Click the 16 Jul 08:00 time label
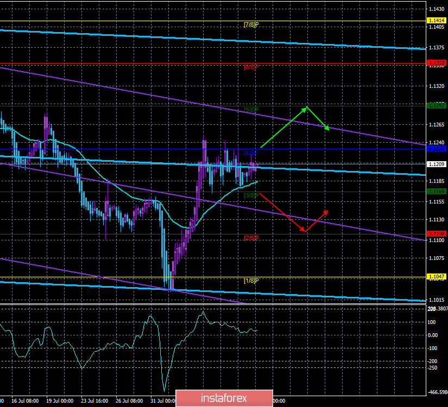The width and height of the screenshot is (448, 407). coord(25,401)
